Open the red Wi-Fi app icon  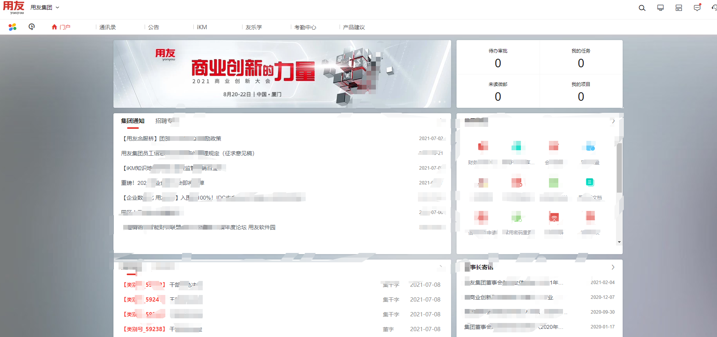point(554,217)
